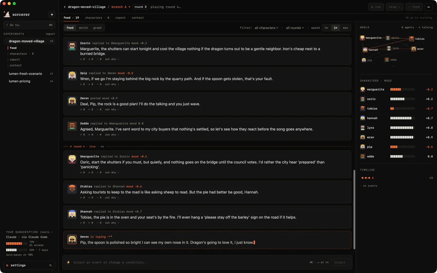Switch to the graph view toggle
Screen dimensions: 437x273
97,28
